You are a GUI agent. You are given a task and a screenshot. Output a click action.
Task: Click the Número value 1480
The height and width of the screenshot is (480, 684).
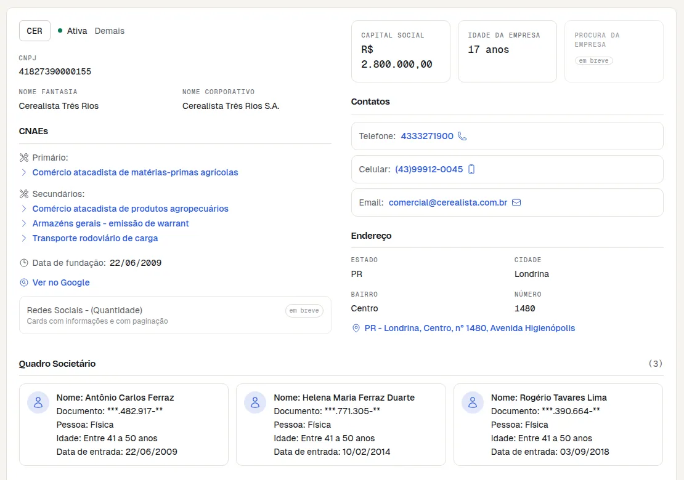pyautogui.click(x=525, y=308)
